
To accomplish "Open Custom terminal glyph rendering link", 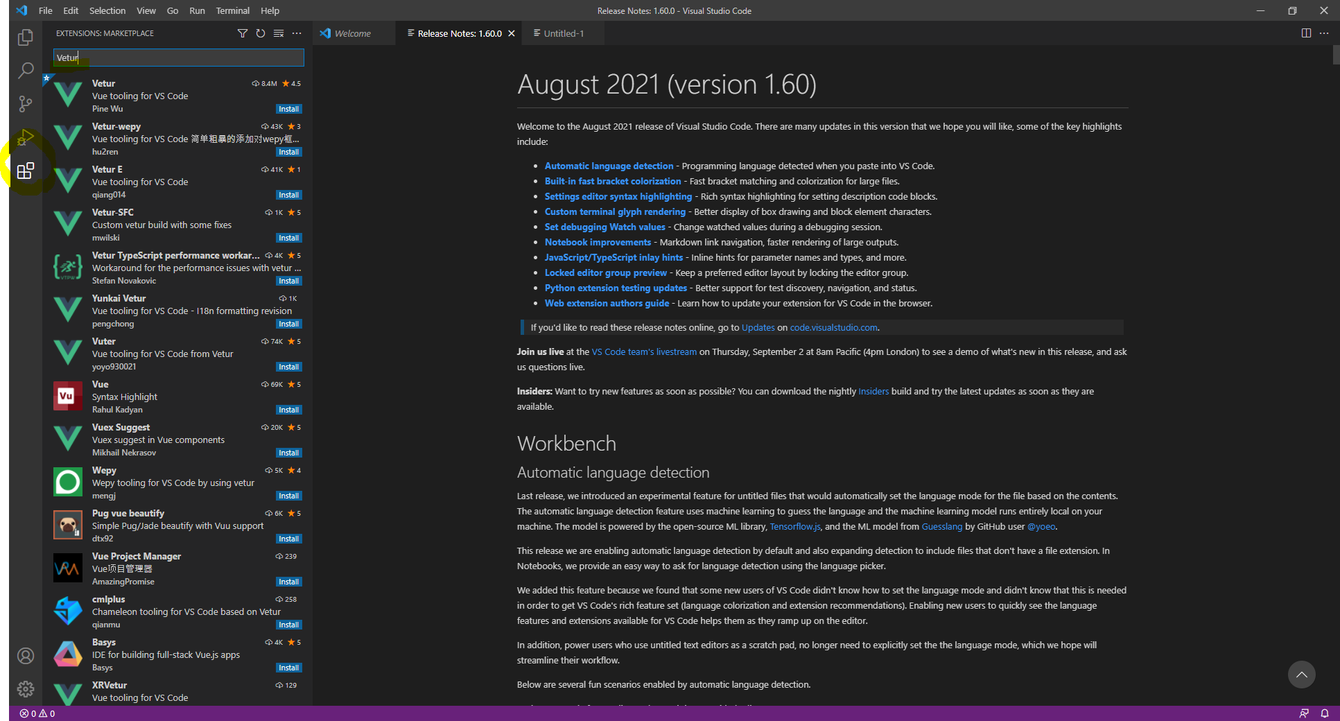I will tap(615, 211).
